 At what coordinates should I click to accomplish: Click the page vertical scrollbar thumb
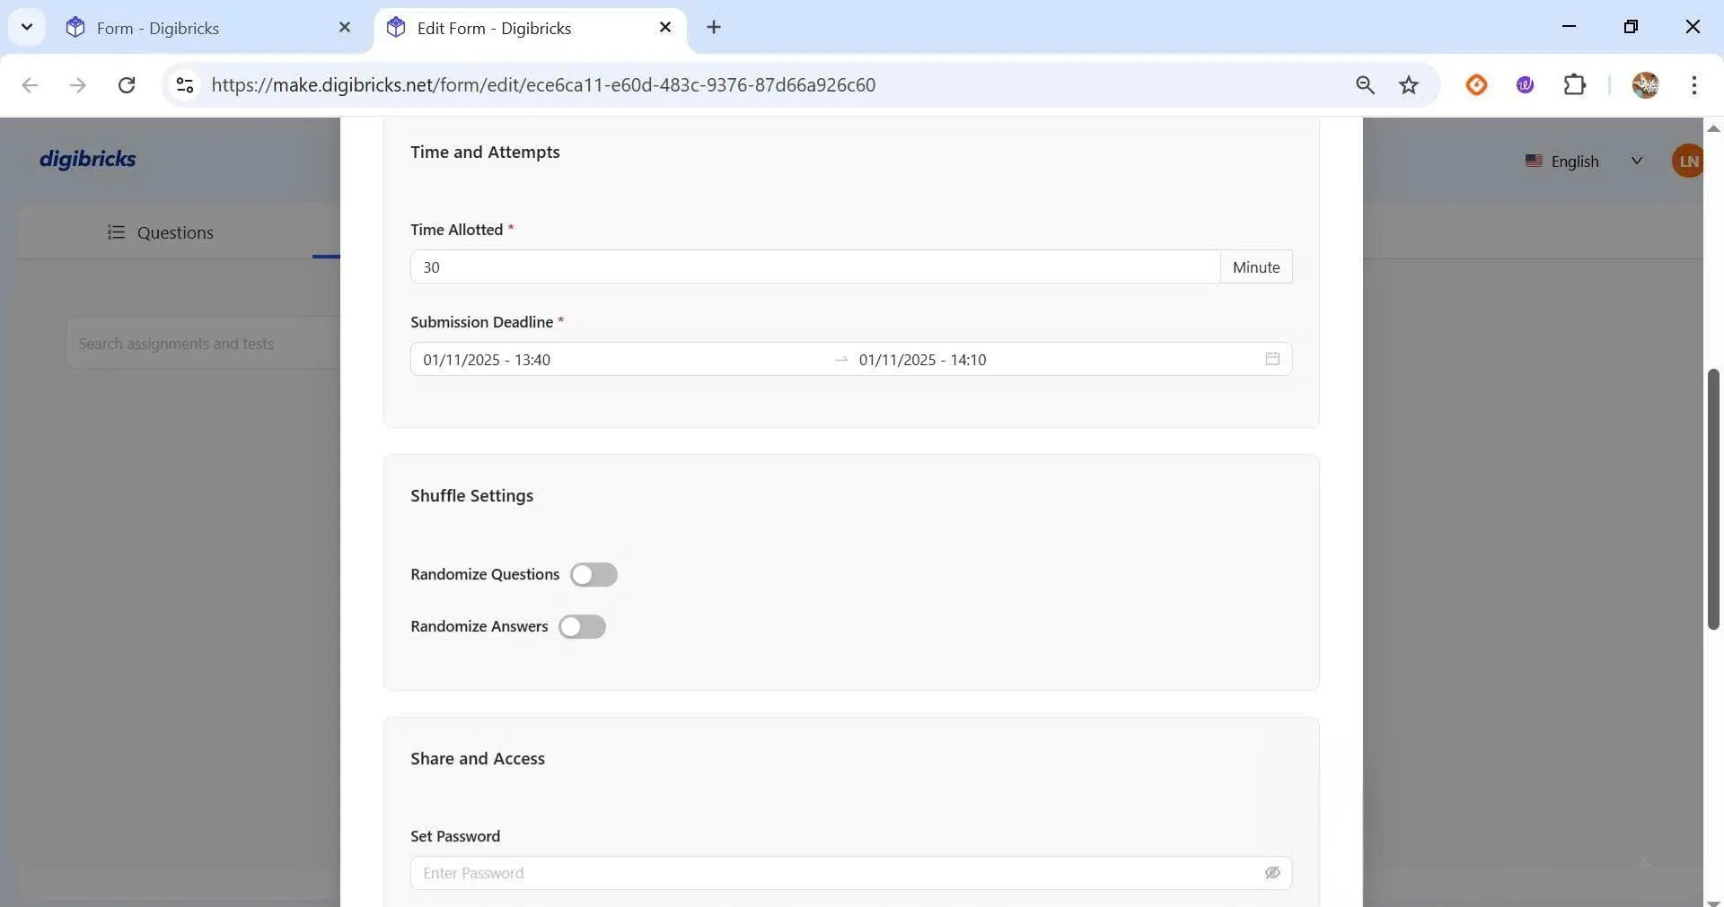[x=1712, y=498]
